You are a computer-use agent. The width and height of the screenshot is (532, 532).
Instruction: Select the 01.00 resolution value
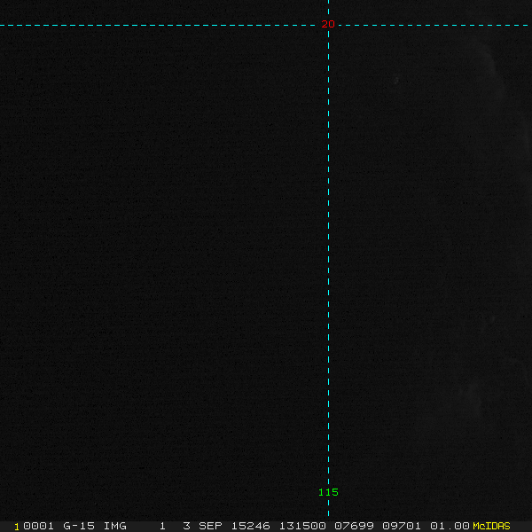pos(450,526)
